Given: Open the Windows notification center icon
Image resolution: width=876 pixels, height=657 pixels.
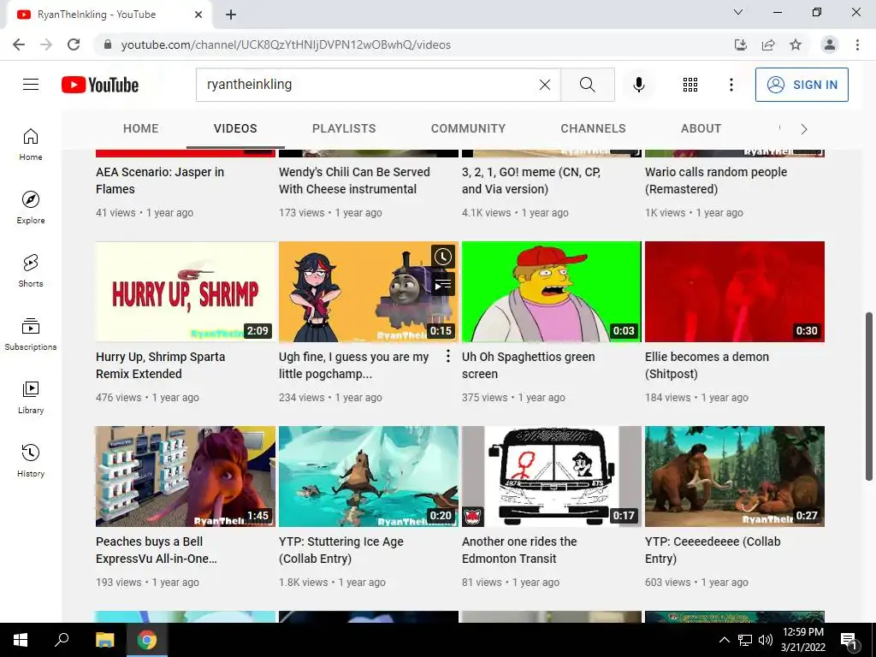Looking at the screenshot, I should point(849,642).
